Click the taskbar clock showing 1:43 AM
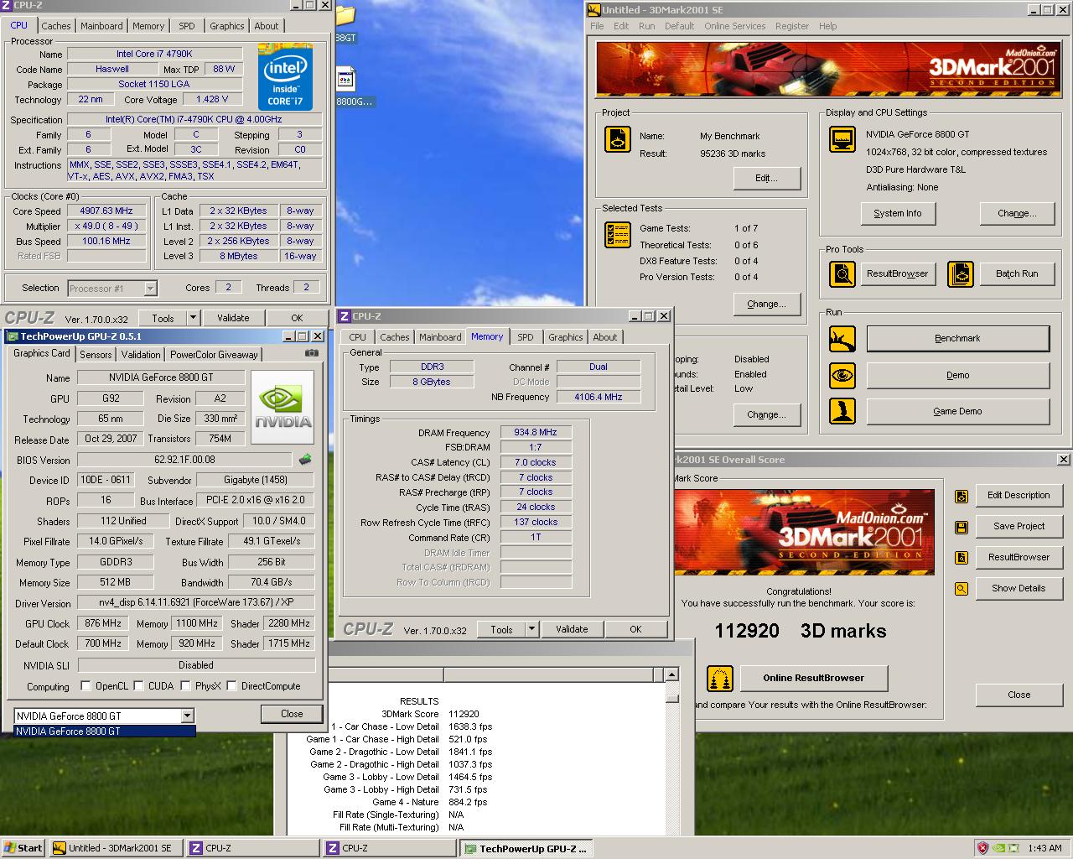This screenshot has height=859, width=1073. coord(1044,848)
